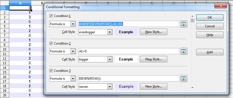233x98 pixels.
Task: Click New Style button for Condition 1
Action: 153,32
